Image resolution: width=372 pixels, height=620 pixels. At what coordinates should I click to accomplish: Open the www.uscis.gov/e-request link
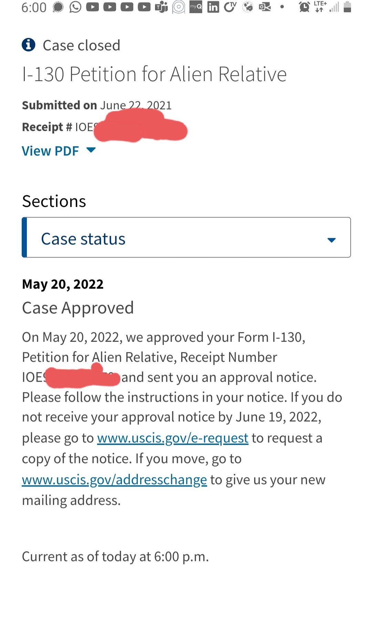tap(173, 438)
